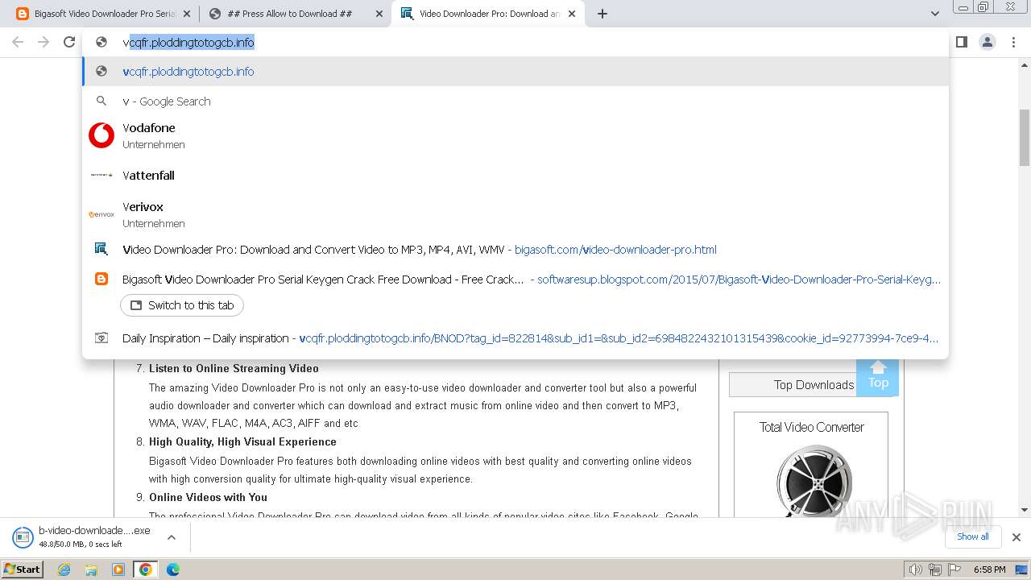Click the Vattenfall logo icon
The width and height of the screenshot is (1031, 580).
point(101,175)
